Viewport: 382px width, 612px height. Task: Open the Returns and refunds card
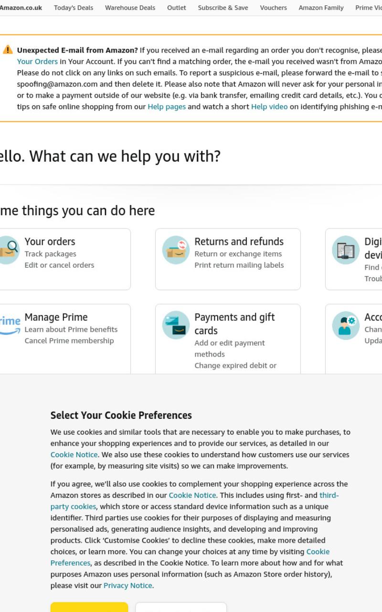tap(228, 259)
